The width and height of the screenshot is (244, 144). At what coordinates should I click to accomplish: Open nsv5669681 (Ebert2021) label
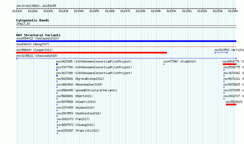(x=75, y=96)
